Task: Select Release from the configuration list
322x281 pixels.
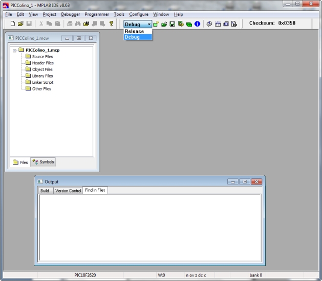Action: (x=138, y=31)
